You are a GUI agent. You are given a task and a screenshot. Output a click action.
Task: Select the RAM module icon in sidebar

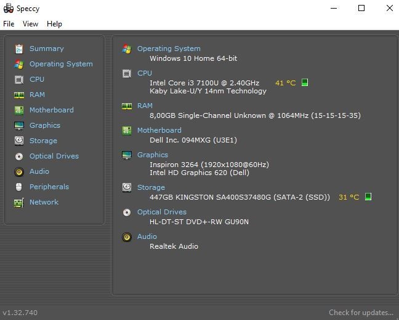(18, 95)
